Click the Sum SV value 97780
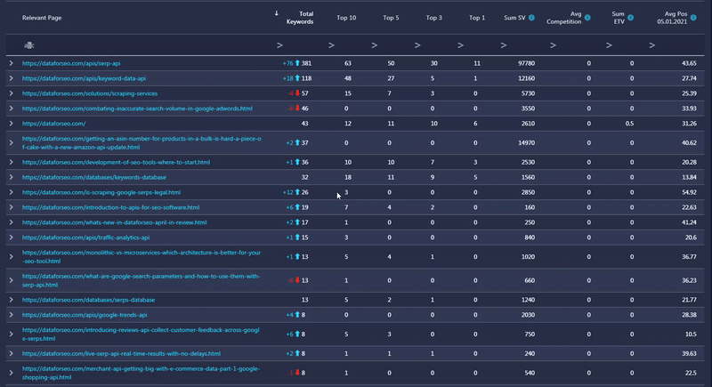This screenshot has width=712, height=387. coord(526,63)
